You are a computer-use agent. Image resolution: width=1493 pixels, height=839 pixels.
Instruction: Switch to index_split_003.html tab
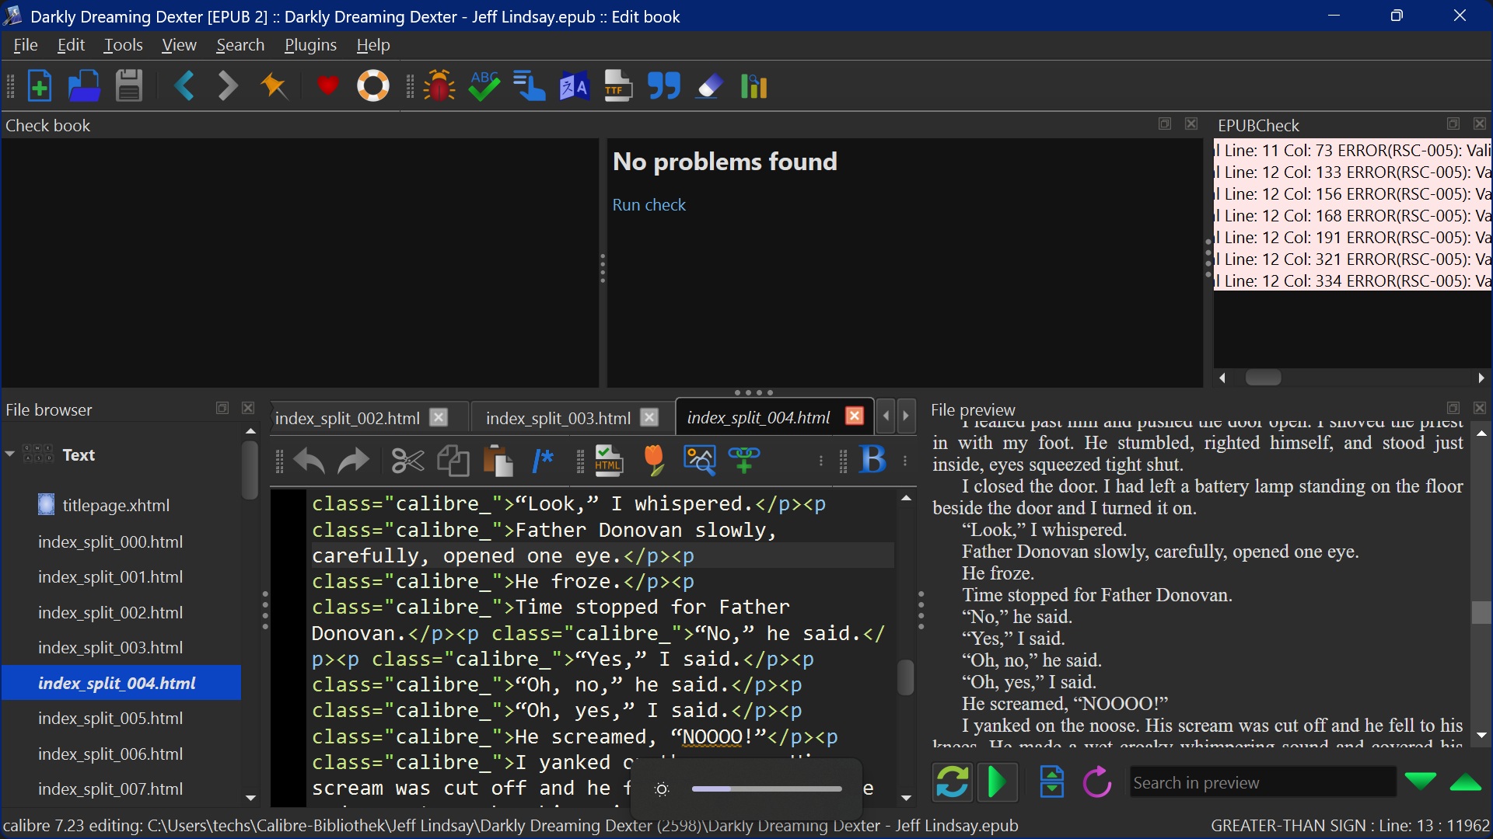pyautogui.click(x=558, y=418)
